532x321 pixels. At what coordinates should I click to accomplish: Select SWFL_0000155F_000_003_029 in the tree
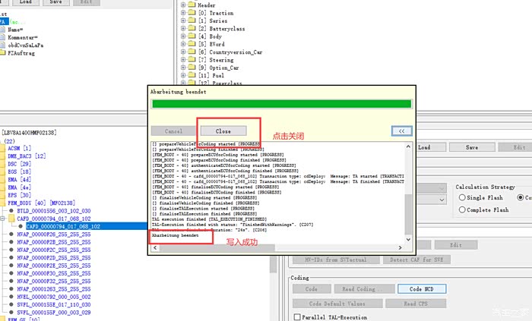tap(54, 312)
